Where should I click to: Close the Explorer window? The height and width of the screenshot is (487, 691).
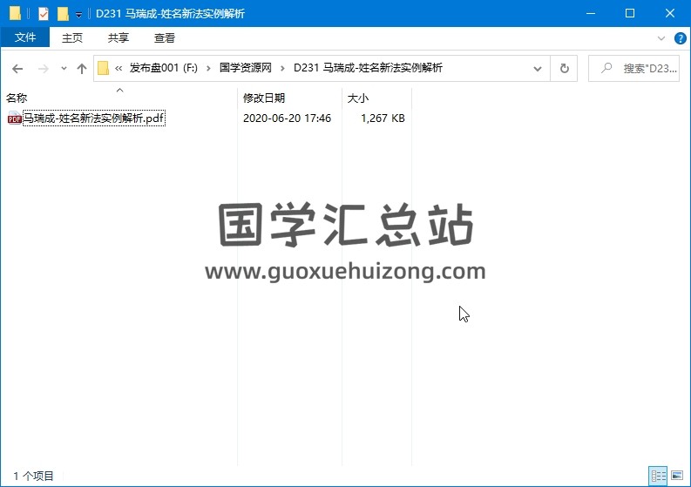670,13
